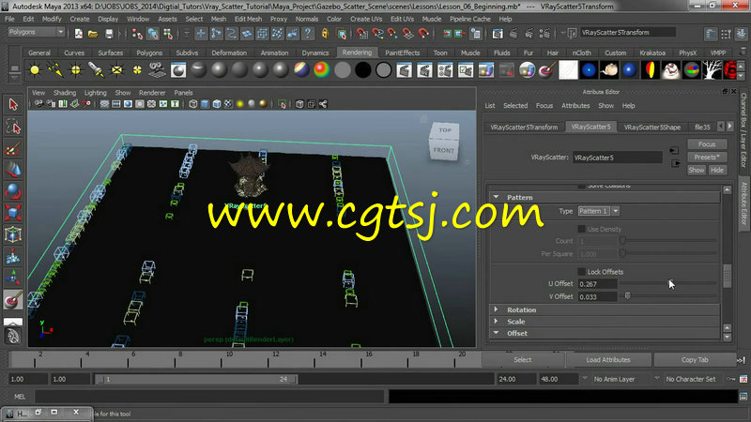Collapse the Pattern section

pos(497,197)
